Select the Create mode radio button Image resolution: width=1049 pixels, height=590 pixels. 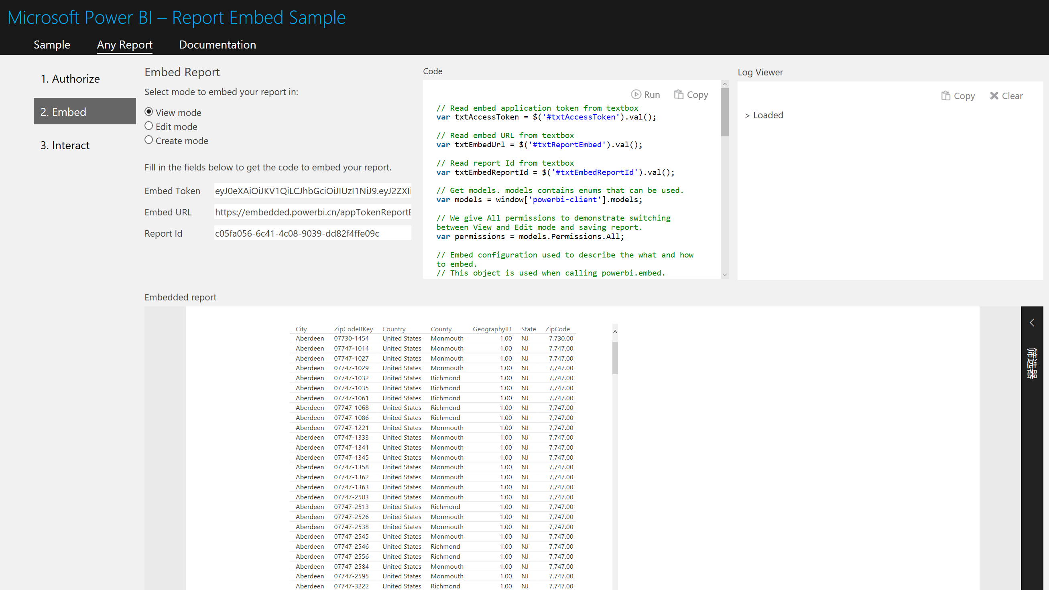pyautogui.click(x=148, y=140)
